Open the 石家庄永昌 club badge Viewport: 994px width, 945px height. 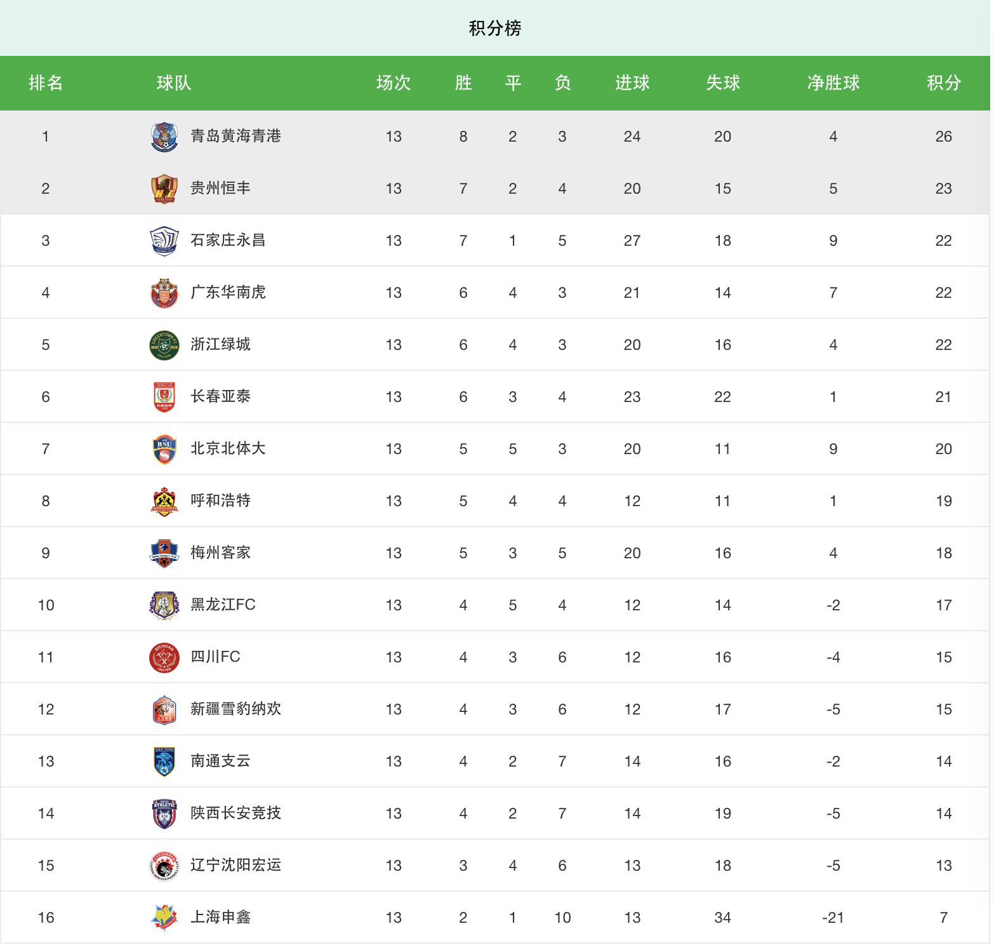pos(164,241)
